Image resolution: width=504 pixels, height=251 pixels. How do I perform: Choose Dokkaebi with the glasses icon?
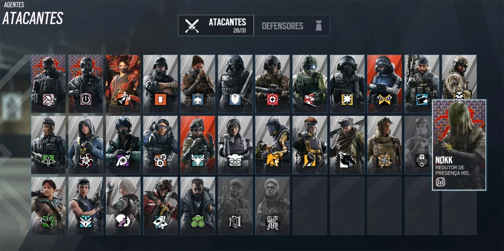235,145
